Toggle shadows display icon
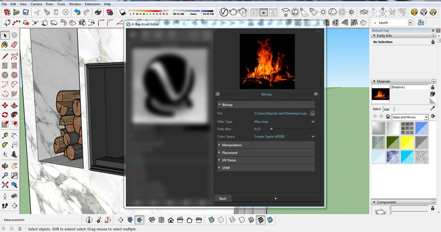Screen dimensions: 441x232 123,12
